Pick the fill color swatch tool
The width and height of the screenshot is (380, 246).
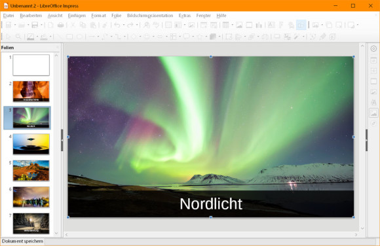pyautogui.click(x=44, y=37)
